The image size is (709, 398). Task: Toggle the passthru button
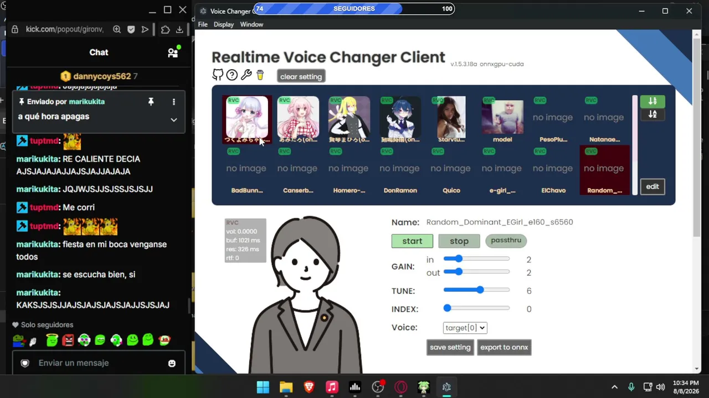tap(506, 240)
